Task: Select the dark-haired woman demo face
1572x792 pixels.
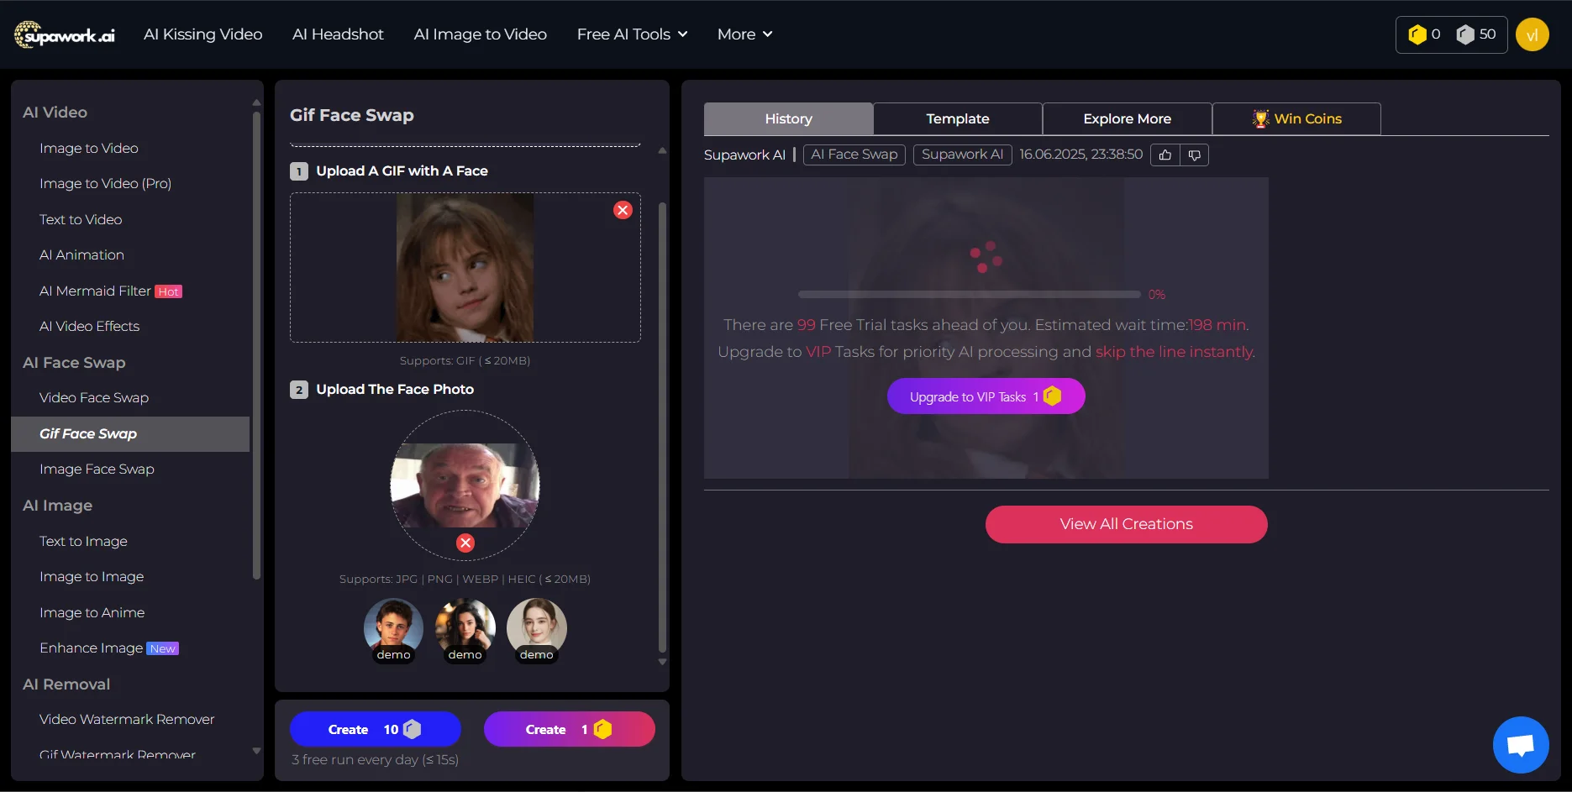Action: pyautogui.click(x=465, y=630)
